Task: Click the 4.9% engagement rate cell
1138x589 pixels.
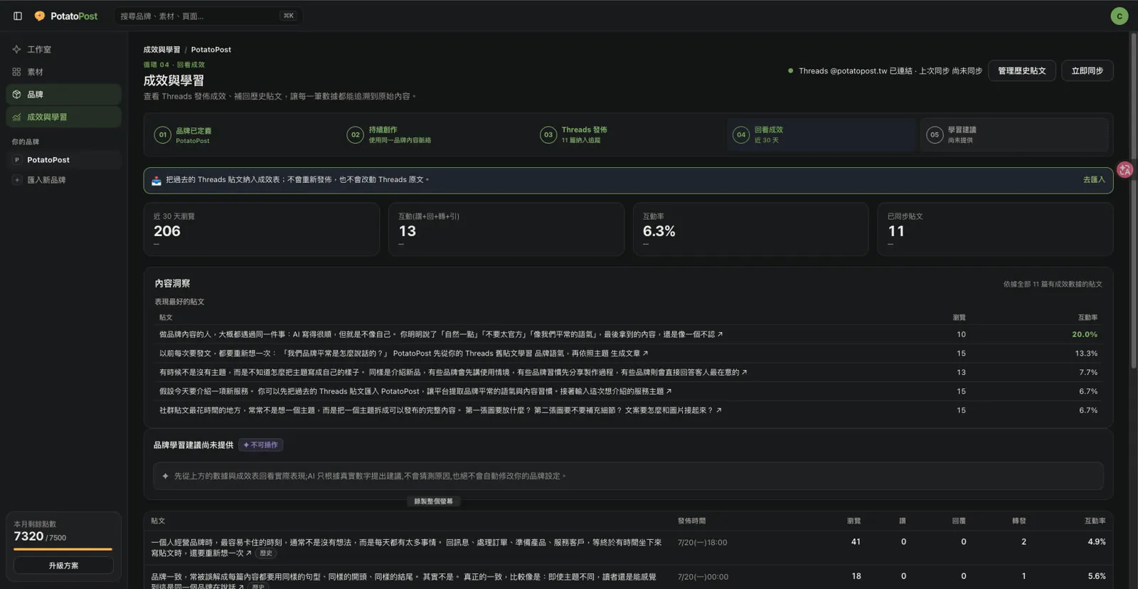Action: pyautogui.click(x=1096, y=542)
